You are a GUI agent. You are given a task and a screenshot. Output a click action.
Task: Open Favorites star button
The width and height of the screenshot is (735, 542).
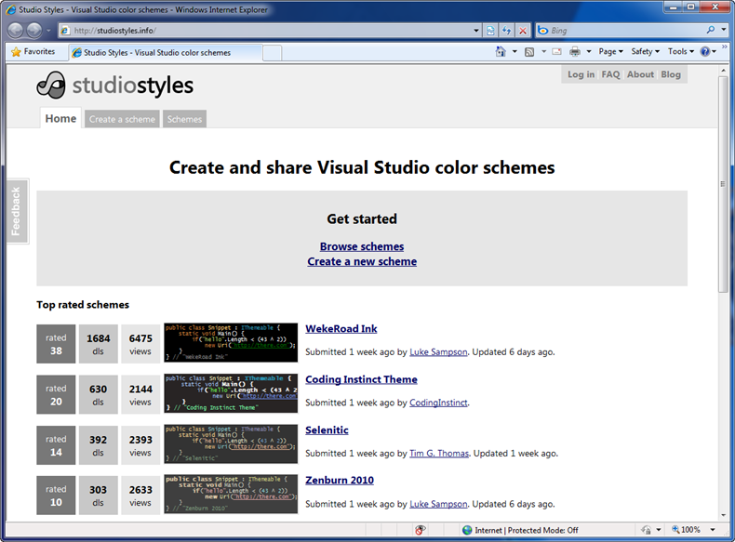pos(33,51)
